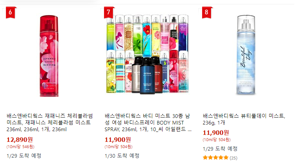Open the 30-variety body mist collection image
This screenshot has width=298, height=161.
147,54
